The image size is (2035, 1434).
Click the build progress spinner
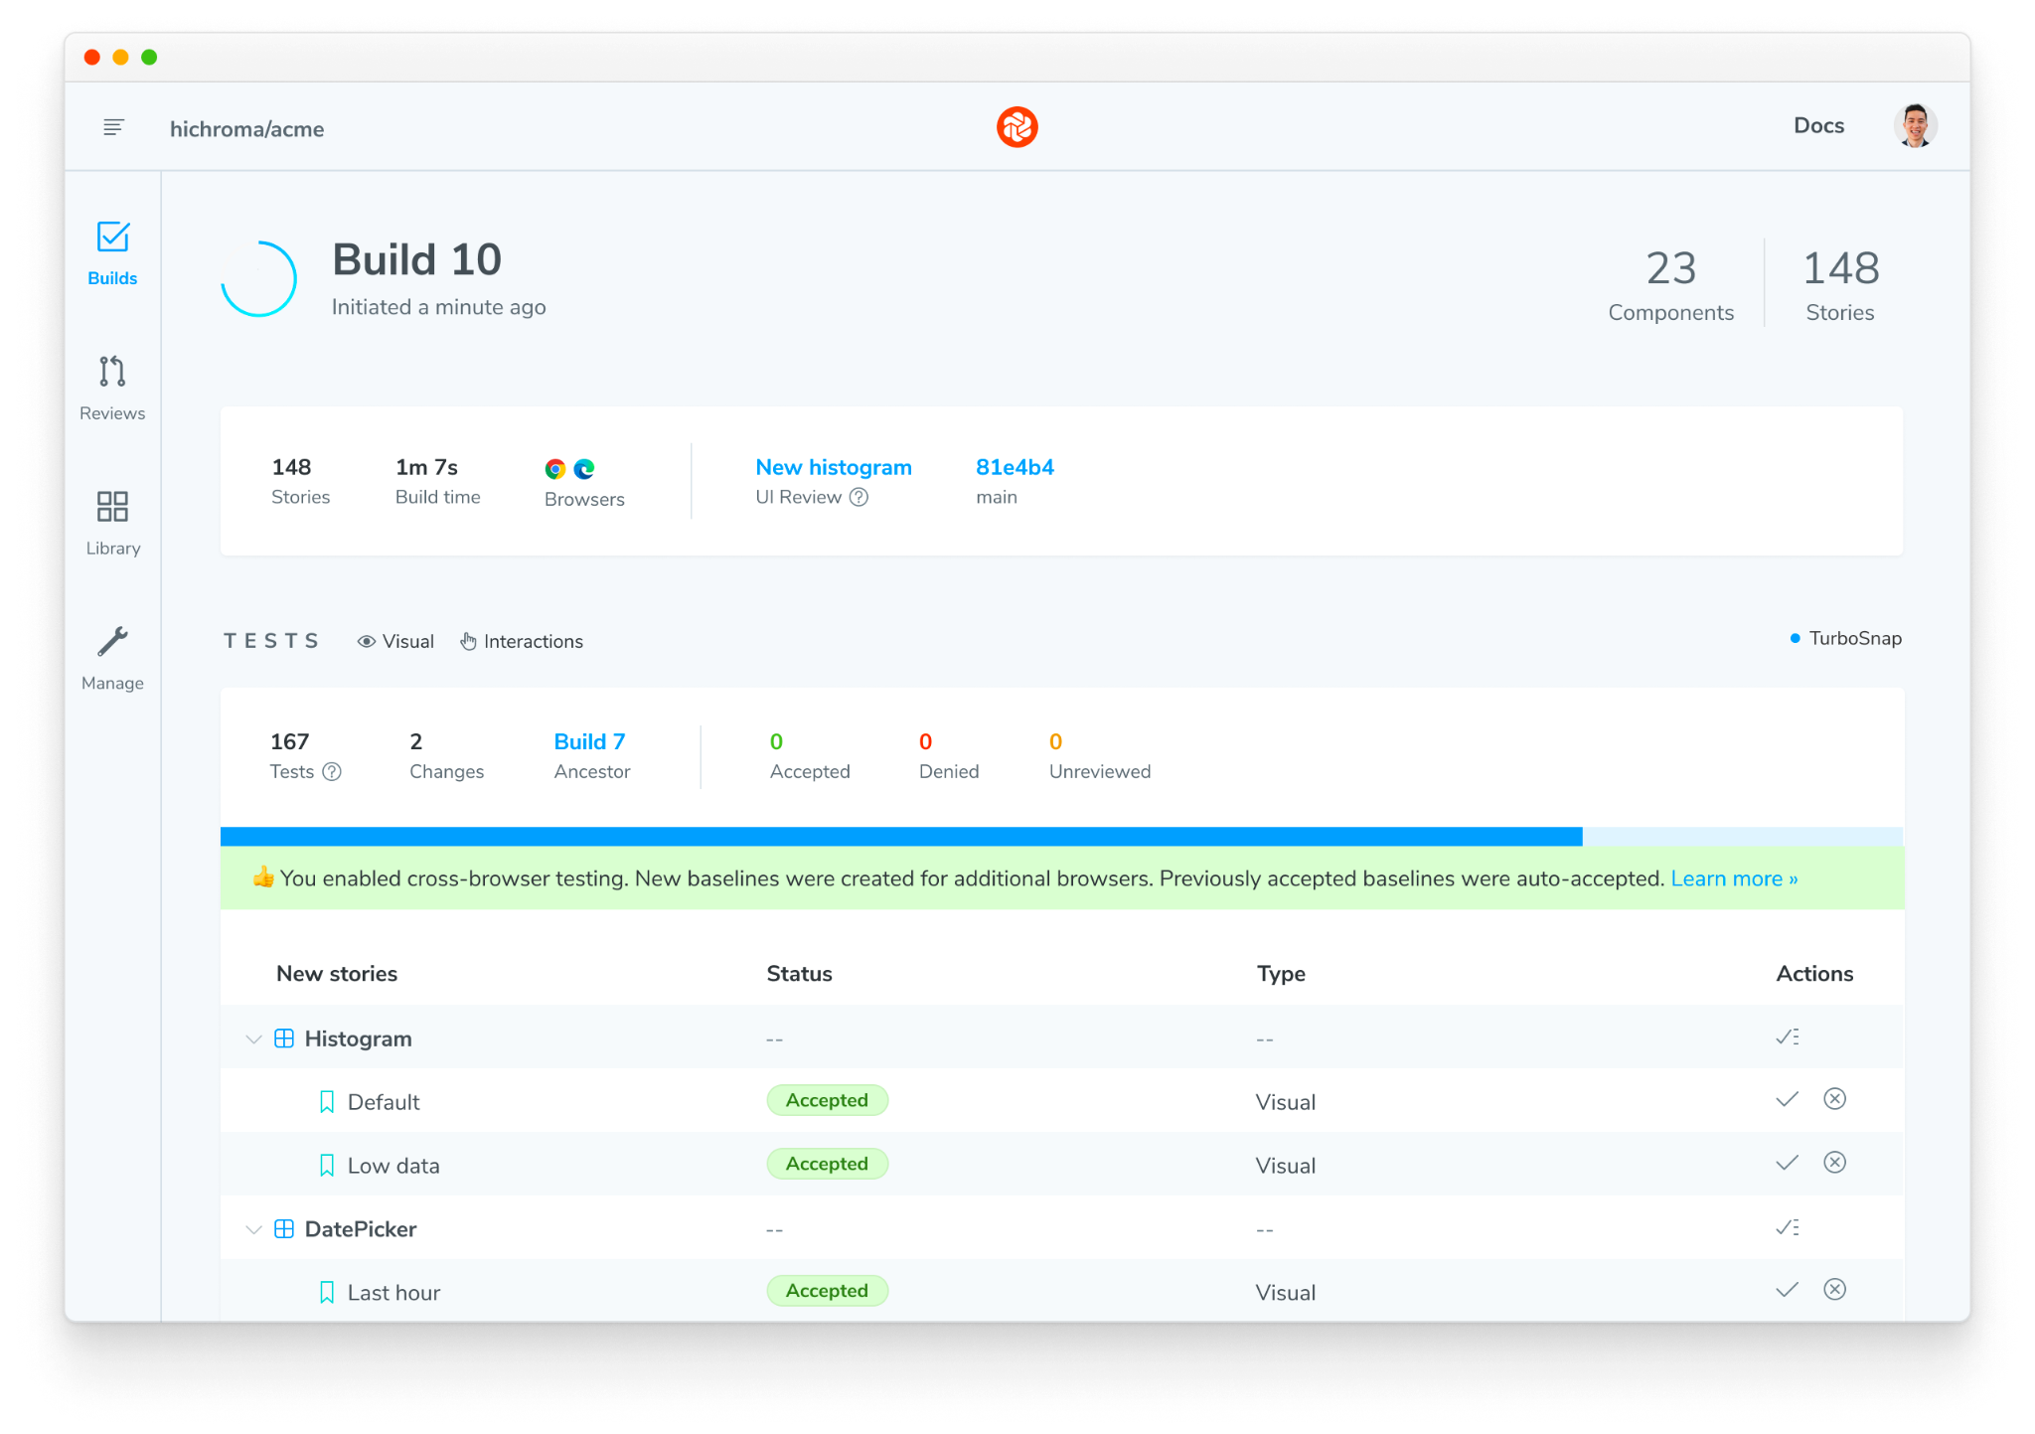point(258,279)
